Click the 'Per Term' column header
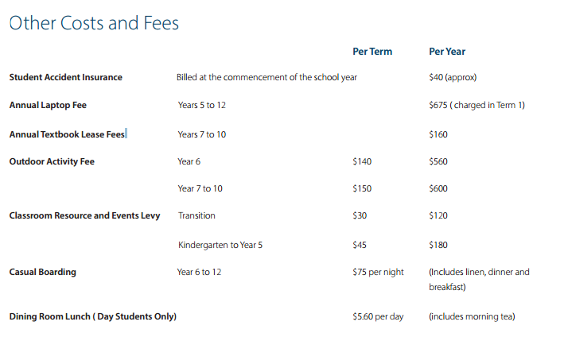The height and width of the screenshot is (337, 564). 372,52
